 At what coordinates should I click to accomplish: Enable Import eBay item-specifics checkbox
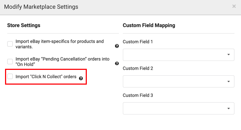pyautogui.click(x=10, y=44)
